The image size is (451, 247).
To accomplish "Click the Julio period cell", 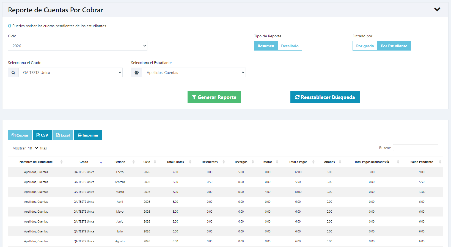I will point(120,231).
